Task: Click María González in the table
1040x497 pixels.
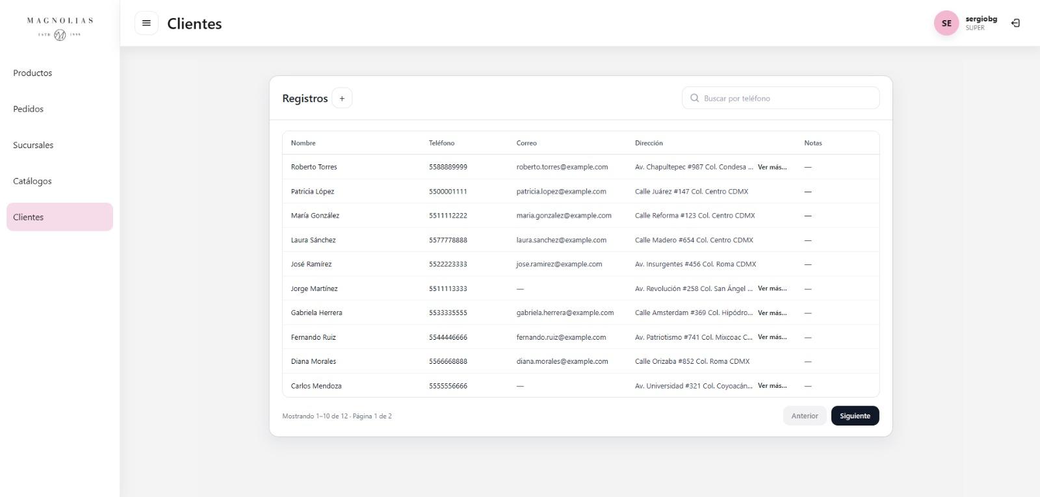Action: pyautogui.click(x=315, y=216)
